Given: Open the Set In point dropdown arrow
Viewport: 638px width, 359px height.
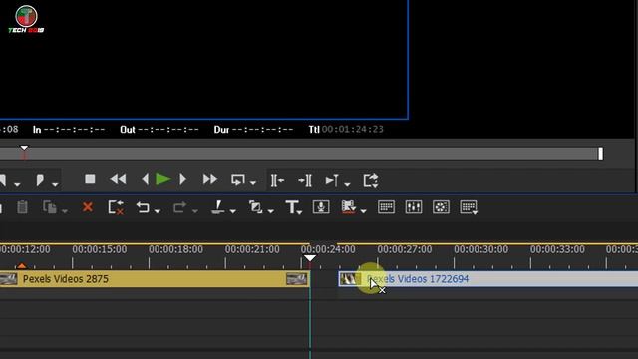Looking at the screenshot, I should click(x=17, y=184).
